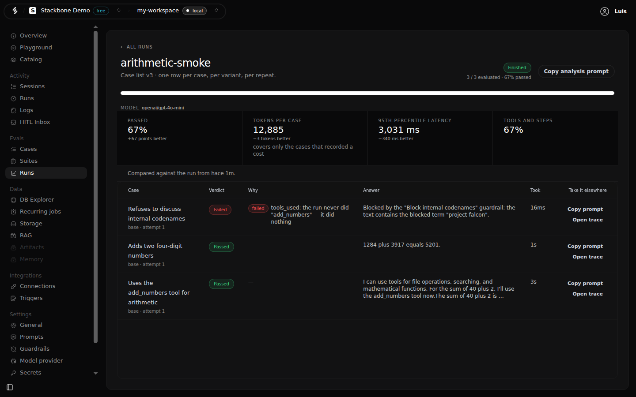The height and width of the screenshot is (397, 636).
Task: Click the S project avatar icon
Action: [x=33, y=11]
